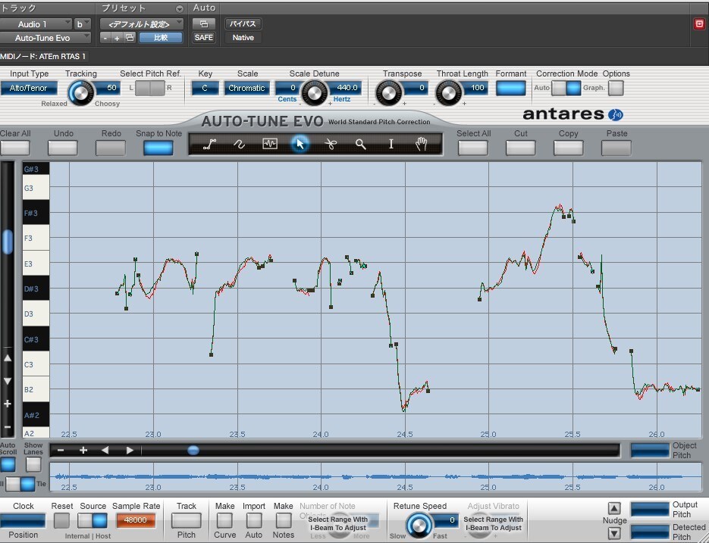
Task: Click the Sample Rate 48000 field
Action: (136, 520)
